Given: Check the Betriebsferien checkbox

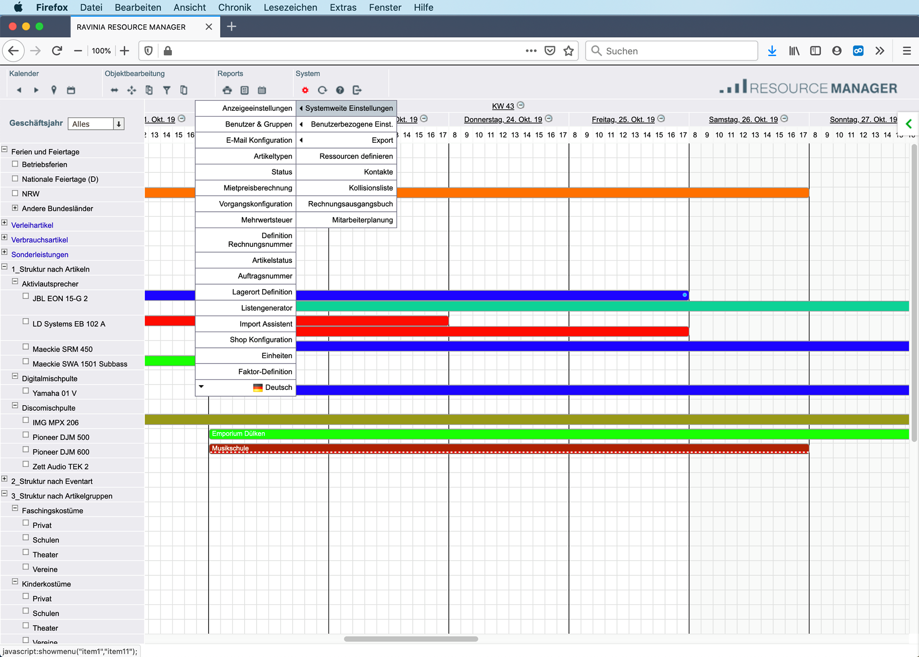Looking at the screenshot, I should pyautogui.click(x=15, y=164).
